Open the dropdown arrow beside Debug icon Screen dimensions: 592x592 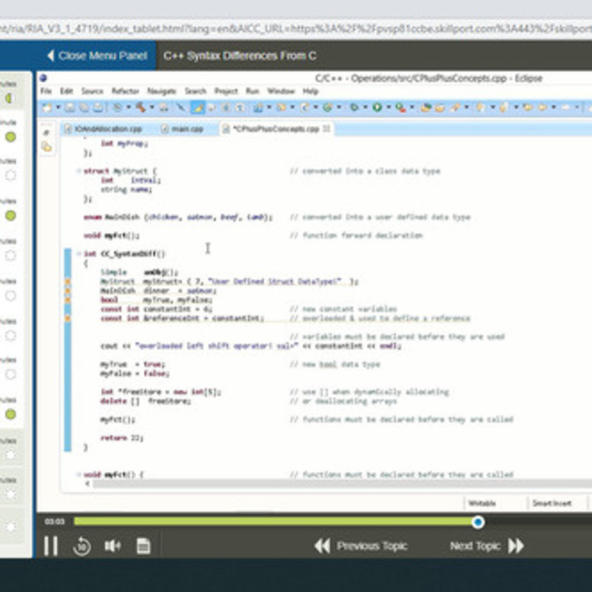(365, 107)
